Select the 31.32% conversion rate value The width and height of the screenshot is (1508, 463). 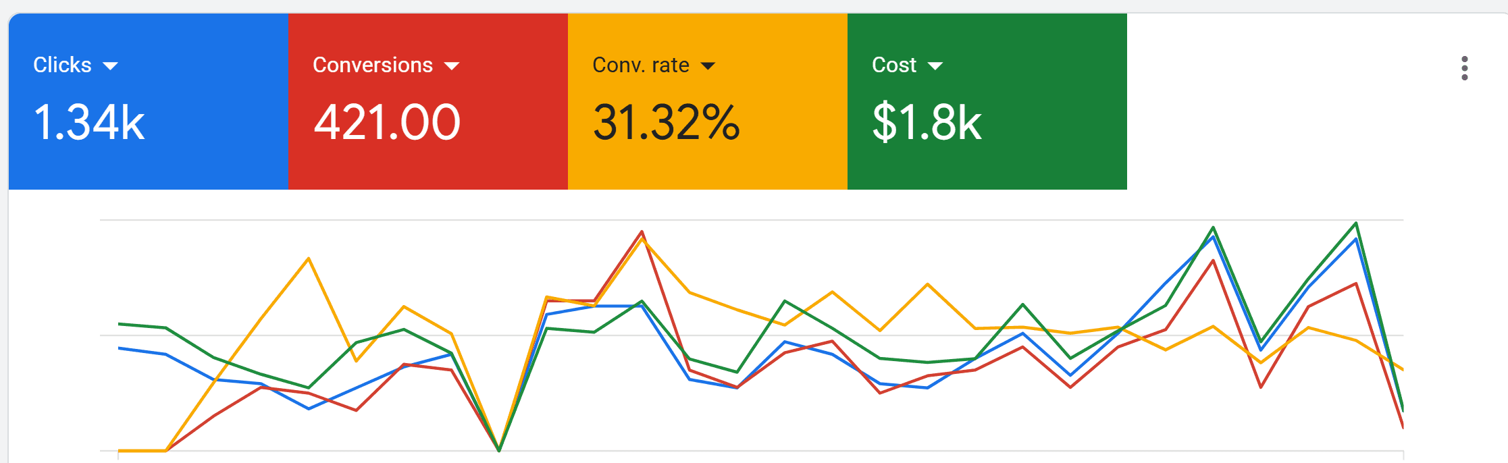tap(667, 122)
